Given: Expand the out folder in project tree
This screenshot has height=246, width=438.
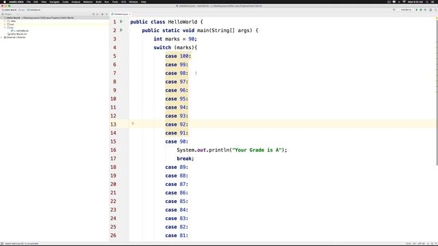Looking at the screenshot, I should [x=5, y=25].
